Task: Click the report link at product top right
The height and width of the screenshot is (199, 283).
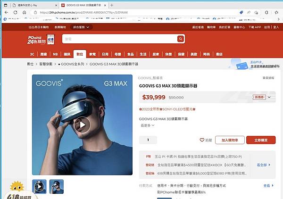Action: click(268, 78)
